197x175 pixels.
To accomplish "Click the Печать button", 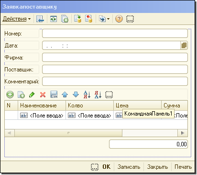I will (x=183, y=167).
